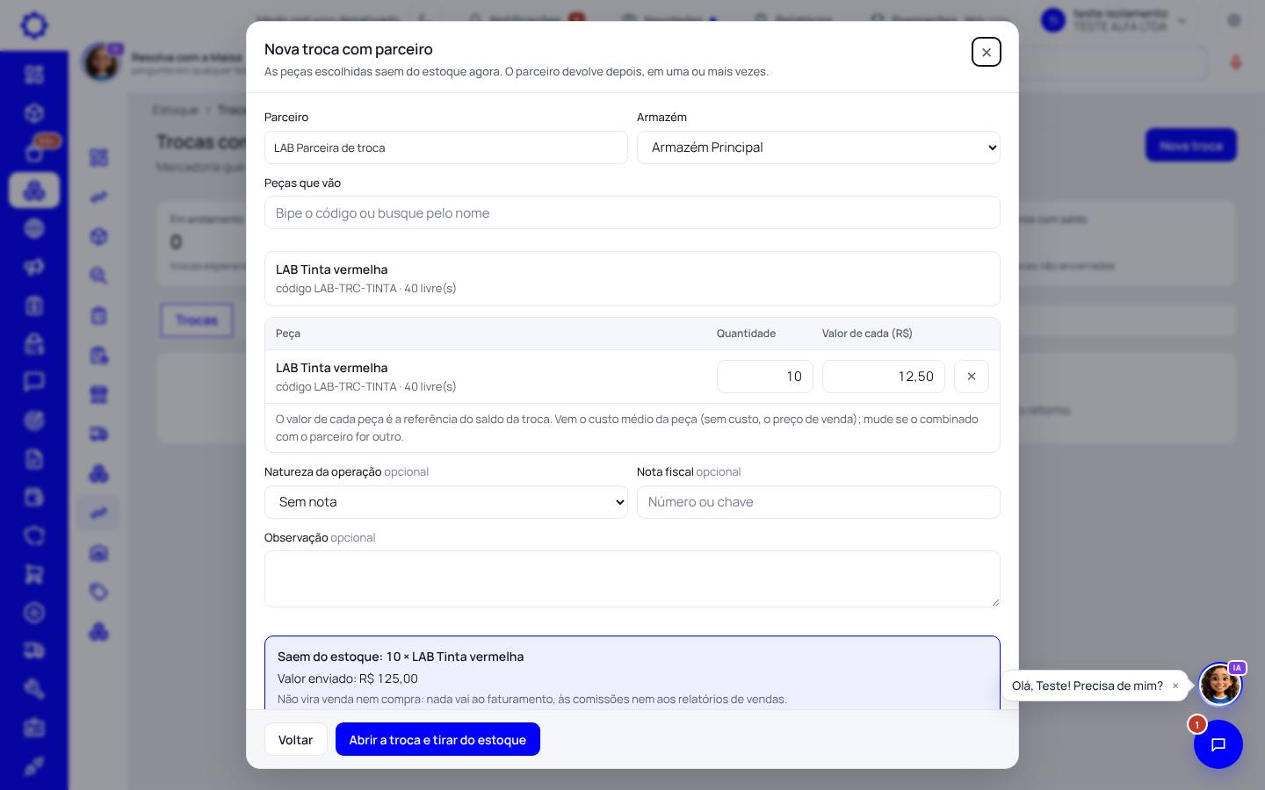Click Abrir a troca e tirar do estoque
This screenshot has width=1265, height=790.
pos(437,739)
